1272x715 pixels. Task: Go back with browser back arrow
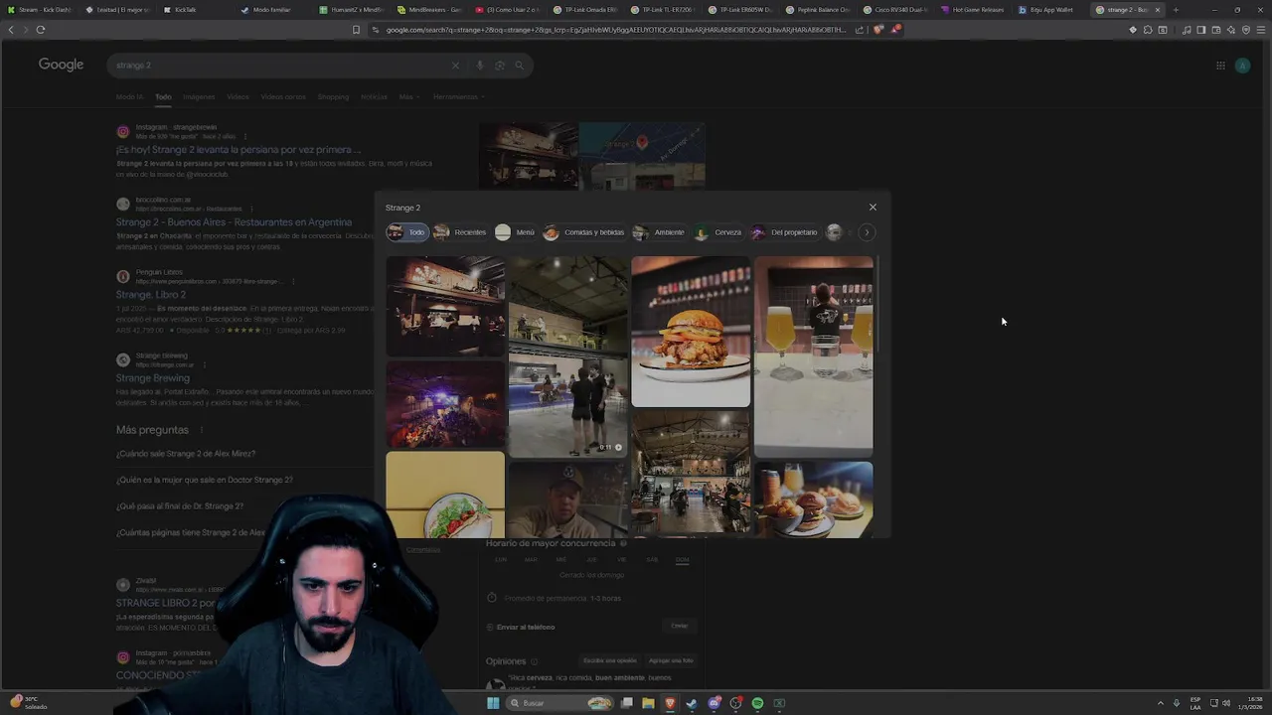pos(11,30)
